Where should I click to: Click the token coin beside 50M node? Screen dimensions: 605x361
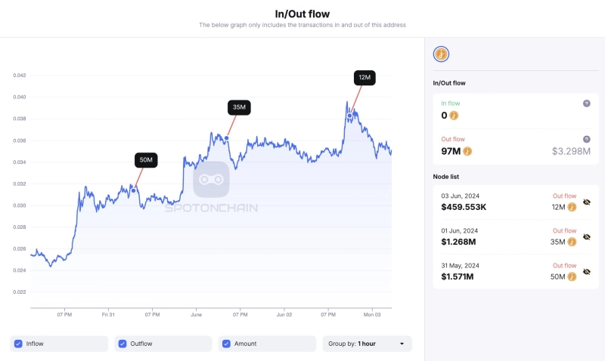[x=572, y=276]
